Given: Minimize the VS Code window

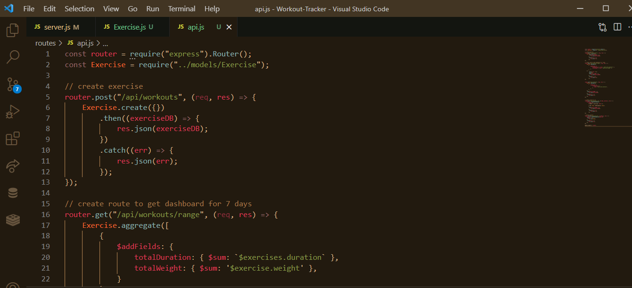Looking at the screenshot, I should point(580,8).
